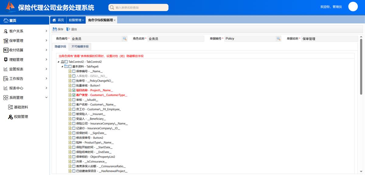Viewport: 365px width, 175px height.
Task: Open 首页 in the left sidebar
Action: point(24,21)
